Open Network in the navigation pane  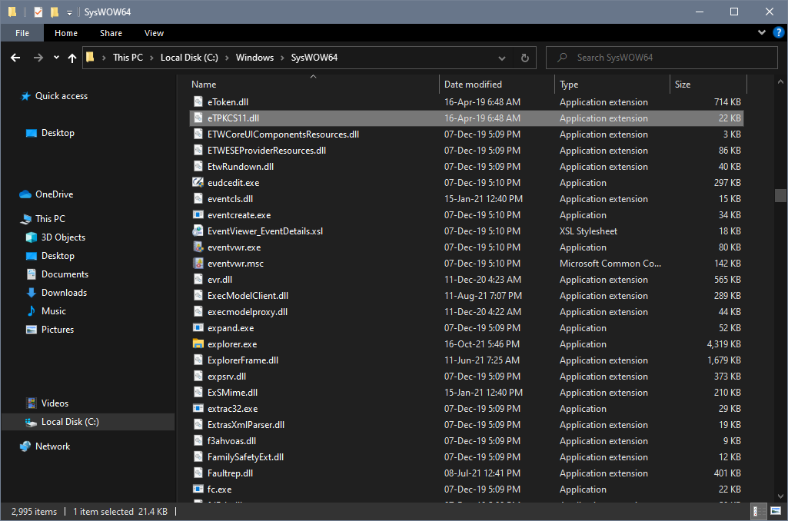52,446
